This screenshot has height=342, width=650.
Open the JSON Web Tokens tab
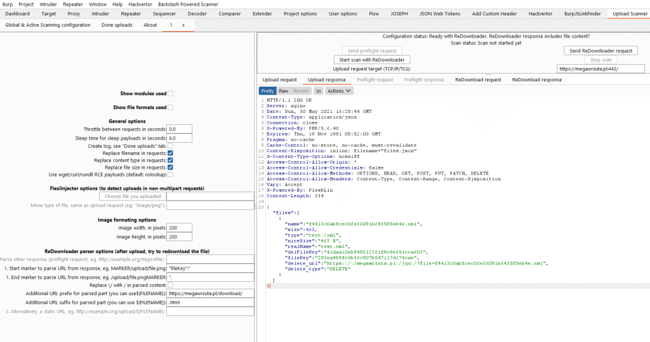click(x=440, y=14)
